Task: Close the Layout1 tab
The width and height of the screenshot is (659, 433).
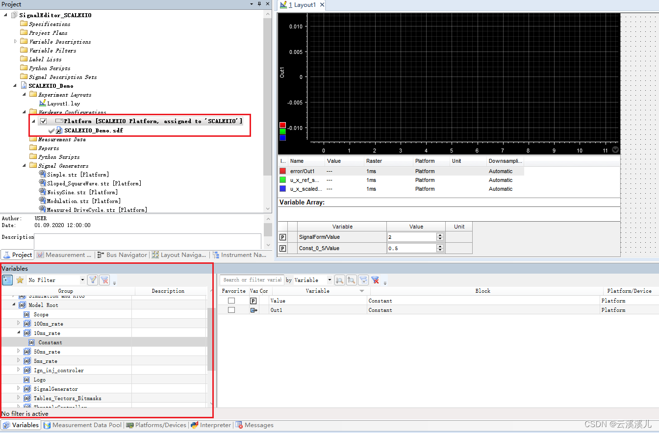Action: (322, 5)
